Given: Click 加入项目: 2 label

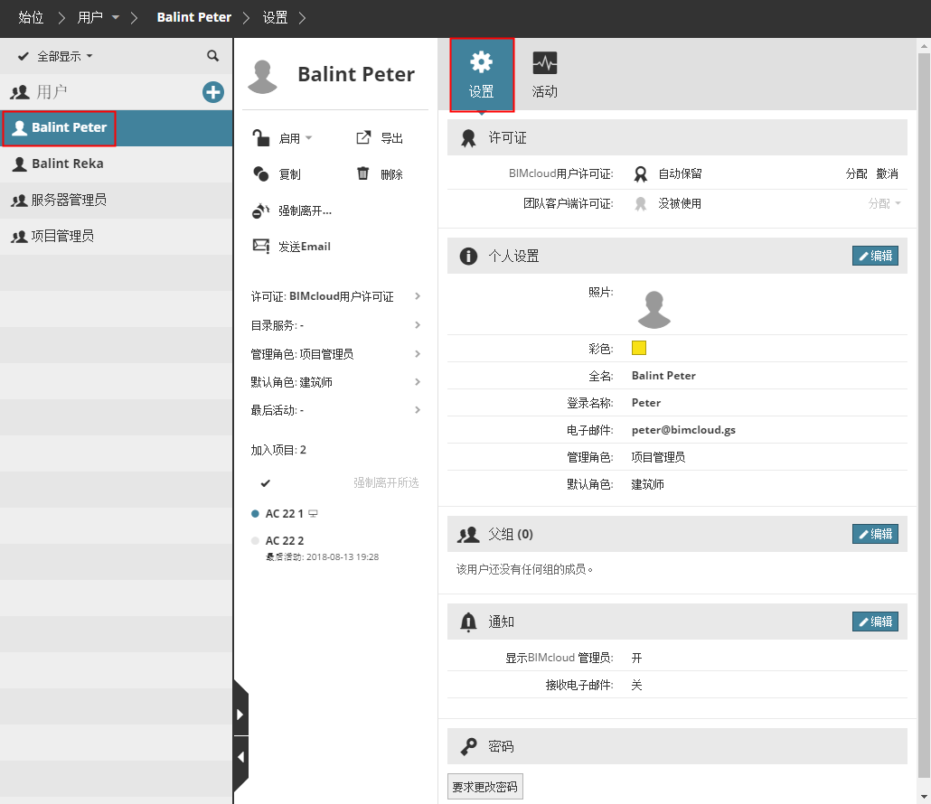Looking at the screenshot, I should pyautogui.click(x=278, y=450).
